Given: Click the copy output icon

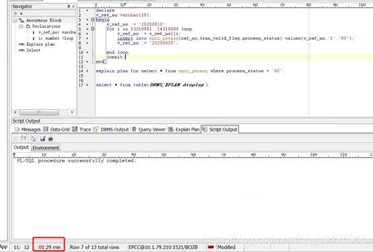Looking at the screenshot, I should [x=33, y=139].
